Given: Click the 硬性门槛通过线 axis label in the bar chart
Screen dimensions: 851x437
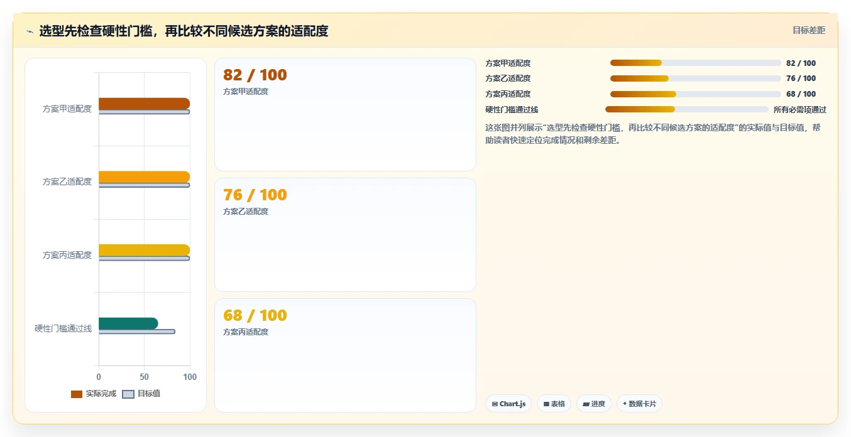Looking at the screenshot, I should 63,328.
